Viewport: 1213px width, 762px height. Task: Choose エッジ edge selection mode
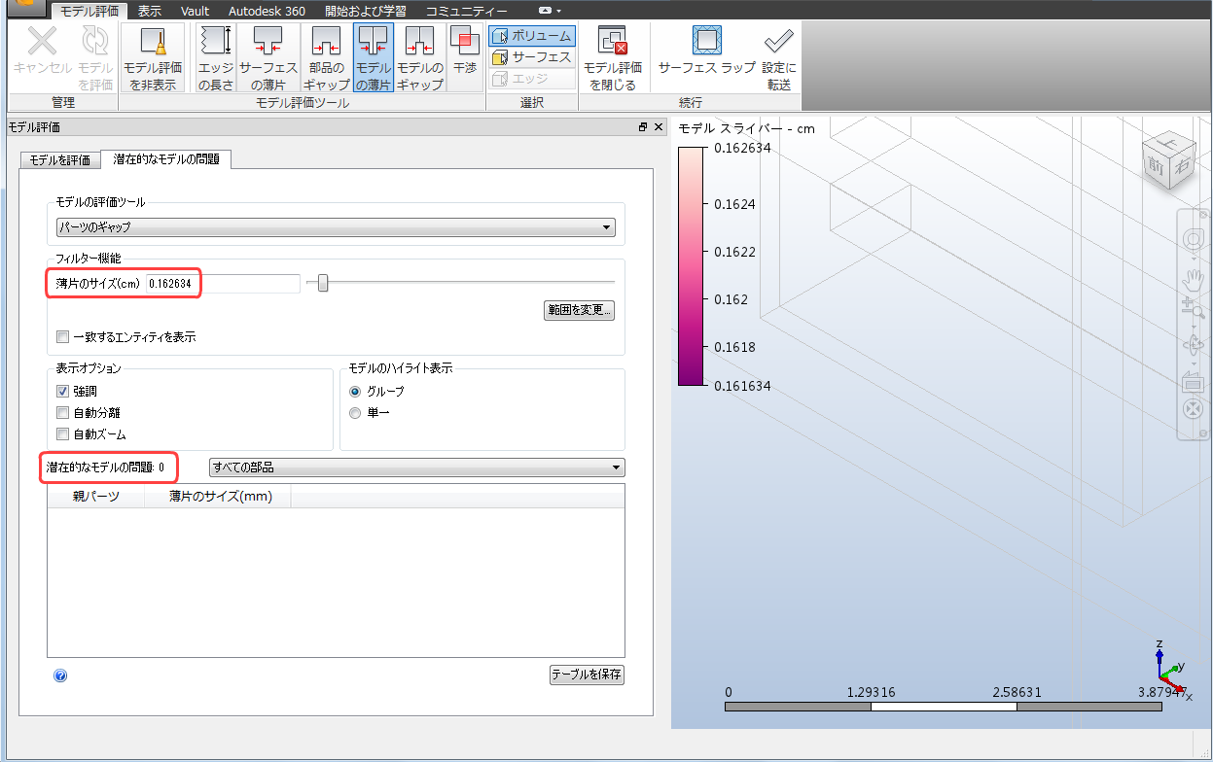[x=532, y=79]
